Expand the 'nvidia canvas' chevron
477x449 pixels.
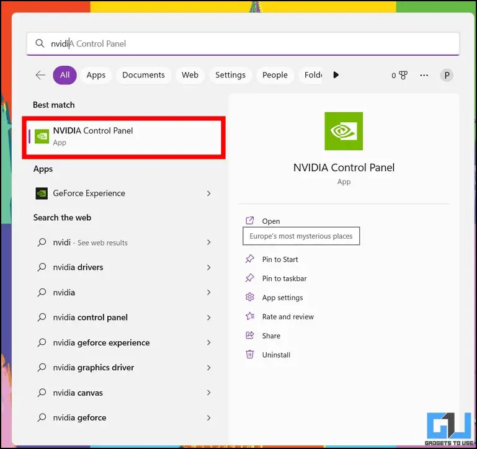(x=208, y=393)
